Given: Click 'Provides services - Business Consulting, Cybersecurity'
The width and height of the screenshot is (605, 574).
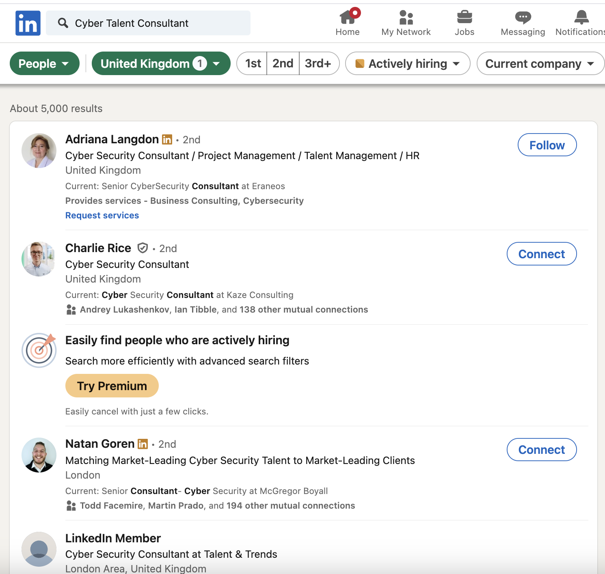Looking at the screenshot, I should pos(185,201).
